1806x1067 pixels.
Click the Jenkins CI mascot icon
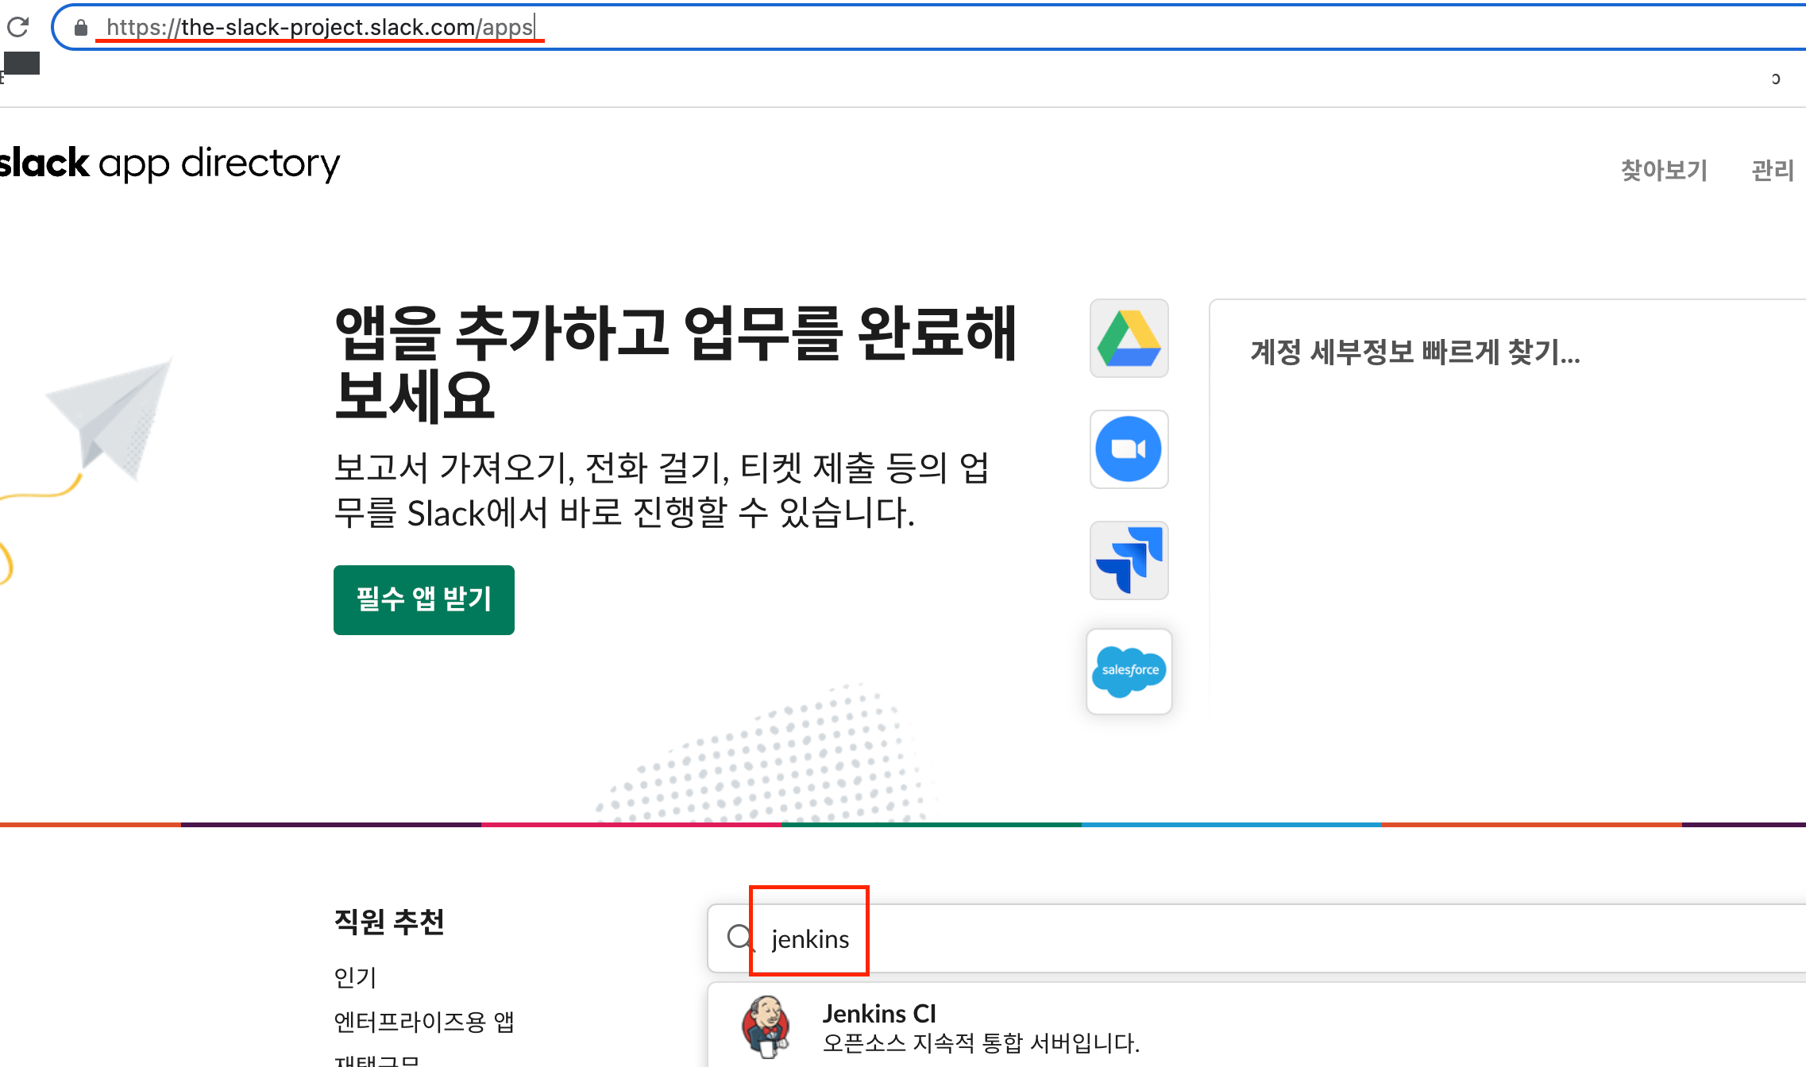tap(766, 1027)
